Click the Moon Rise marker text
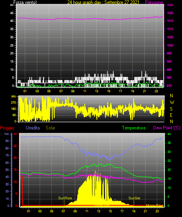This screenshot has height=217, width=182. pos(155,205)
